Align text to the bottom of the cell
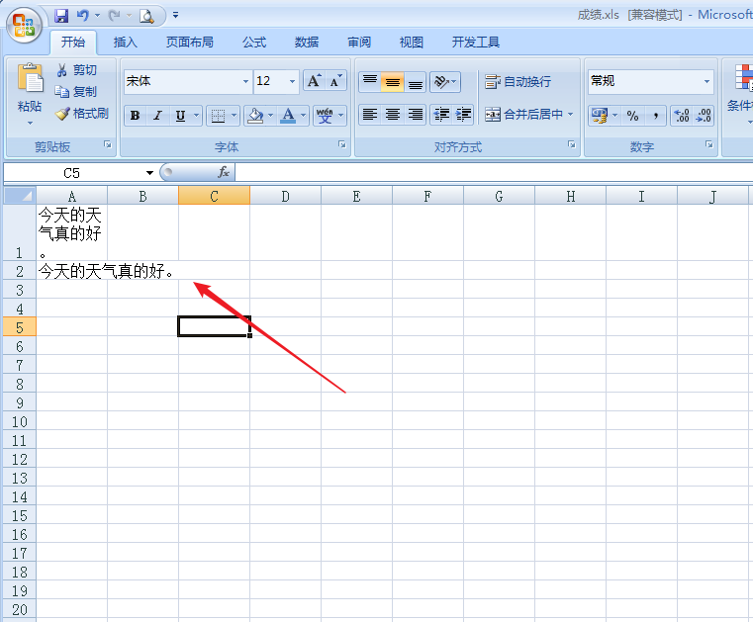Screen dimensions: 753x622 [416, 82]
